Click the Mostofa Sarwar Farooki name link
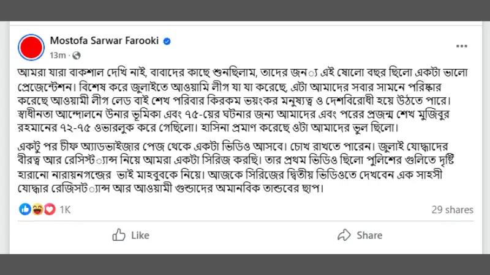490x275 pixels. point(104,41)
